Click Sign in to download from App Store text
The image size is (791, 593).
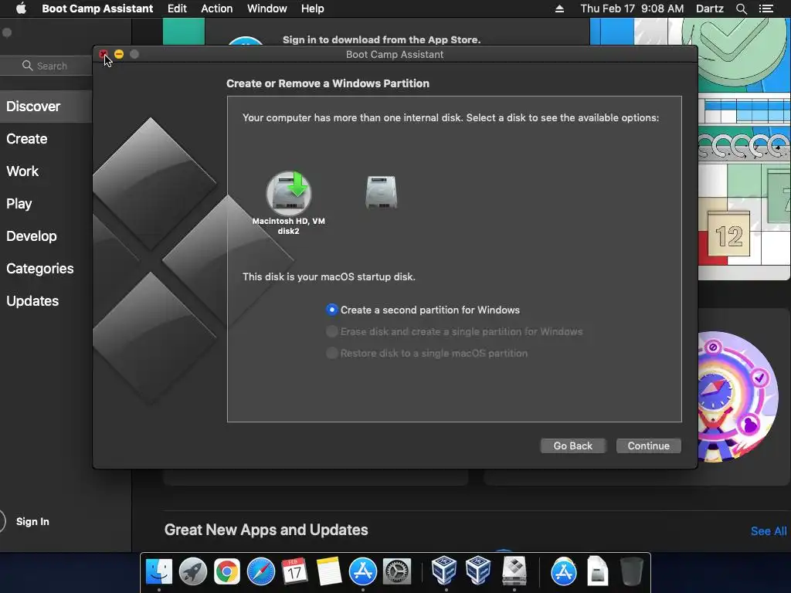(382, 39)
